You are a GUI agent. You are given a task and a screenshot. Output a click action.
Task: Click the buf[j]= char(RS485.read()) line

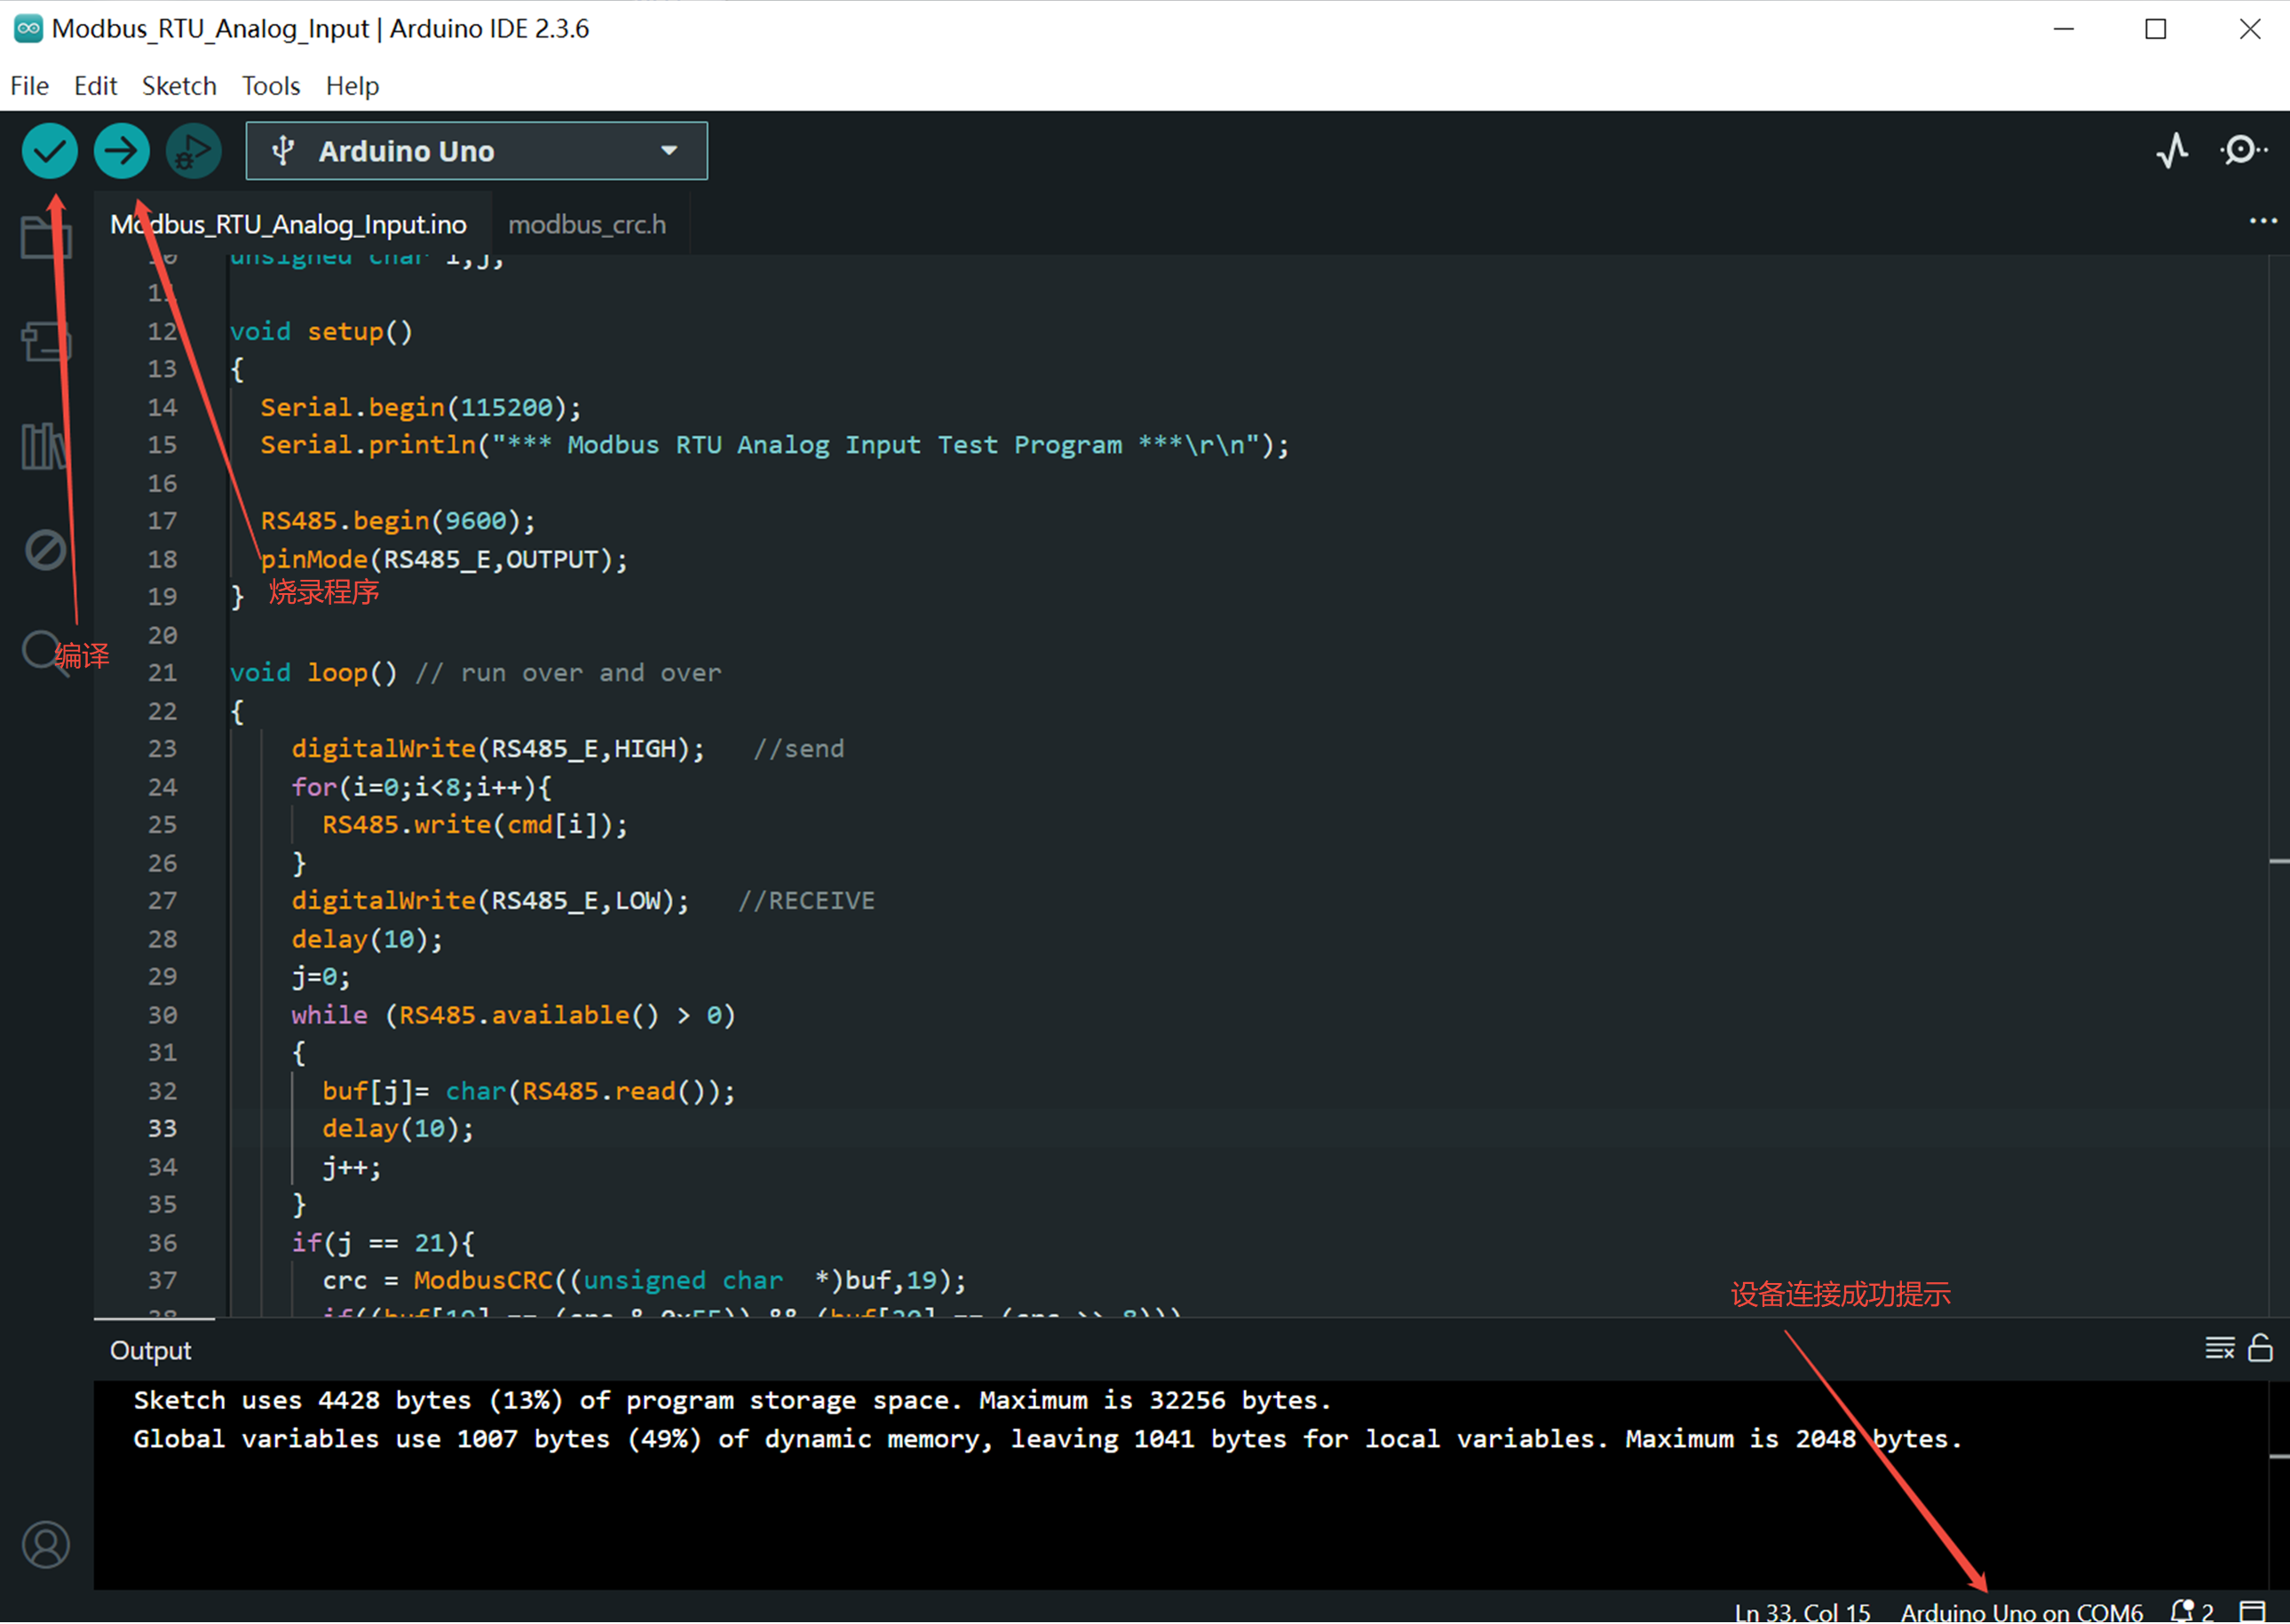528,1091
